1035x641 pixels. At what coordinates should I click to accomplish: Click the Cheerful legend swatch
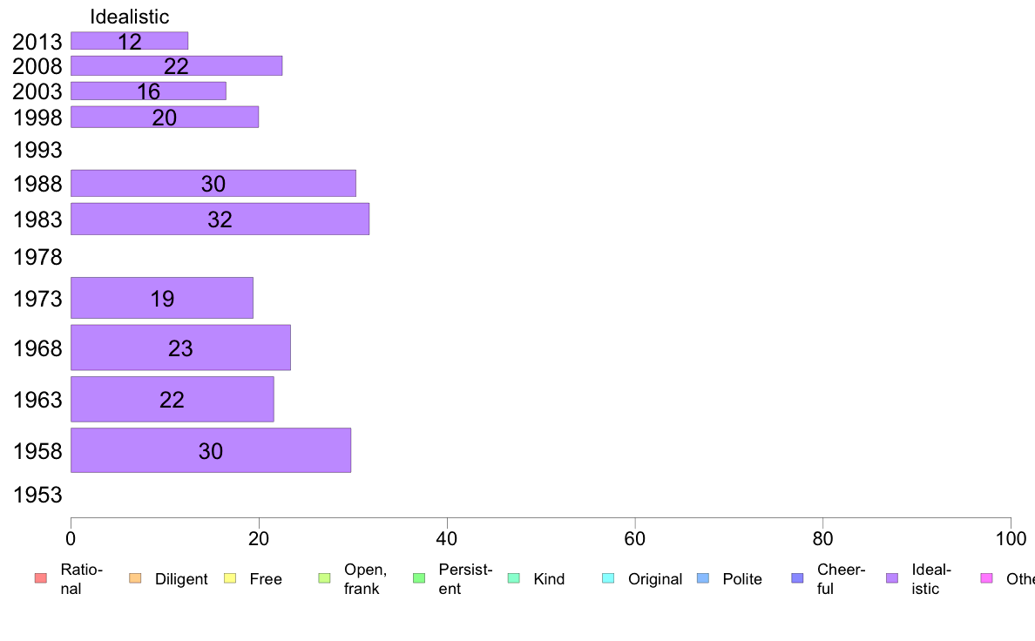coord(797,578)
